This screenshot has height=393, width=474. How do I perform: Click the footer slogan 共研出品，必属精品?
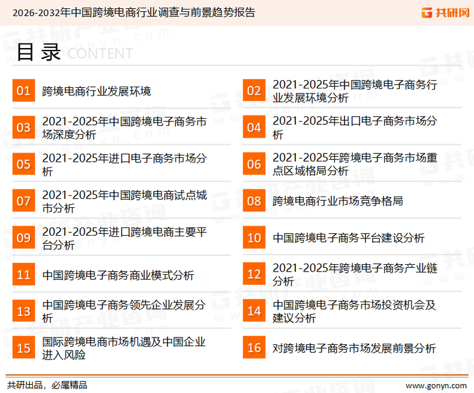pyautogui.click(x=47, y=385)
